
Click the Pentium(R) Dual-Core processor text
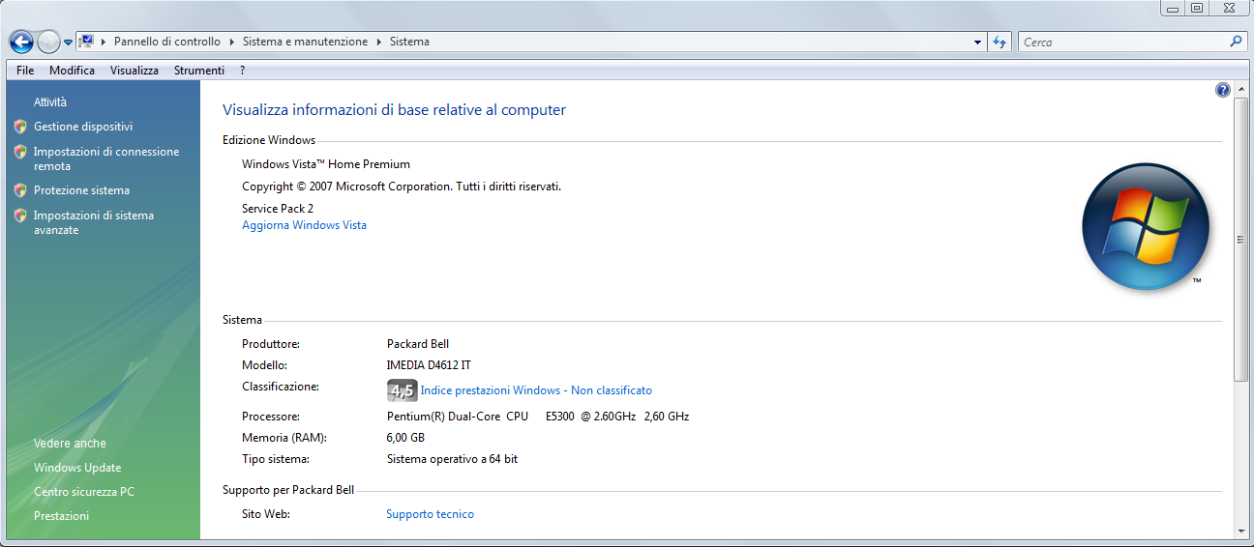pos(538,417)
